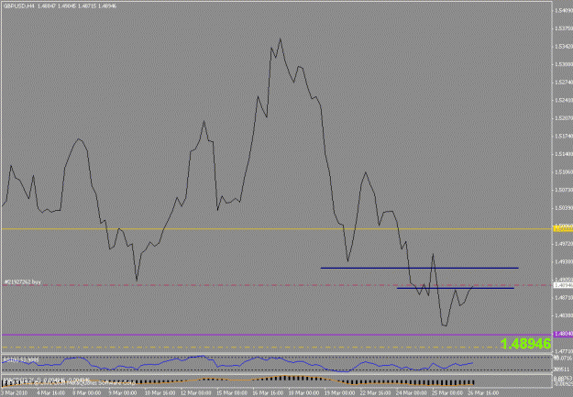
Task: Select the yellow dash-dot line near chart bottom
Action: coord(252,347)
